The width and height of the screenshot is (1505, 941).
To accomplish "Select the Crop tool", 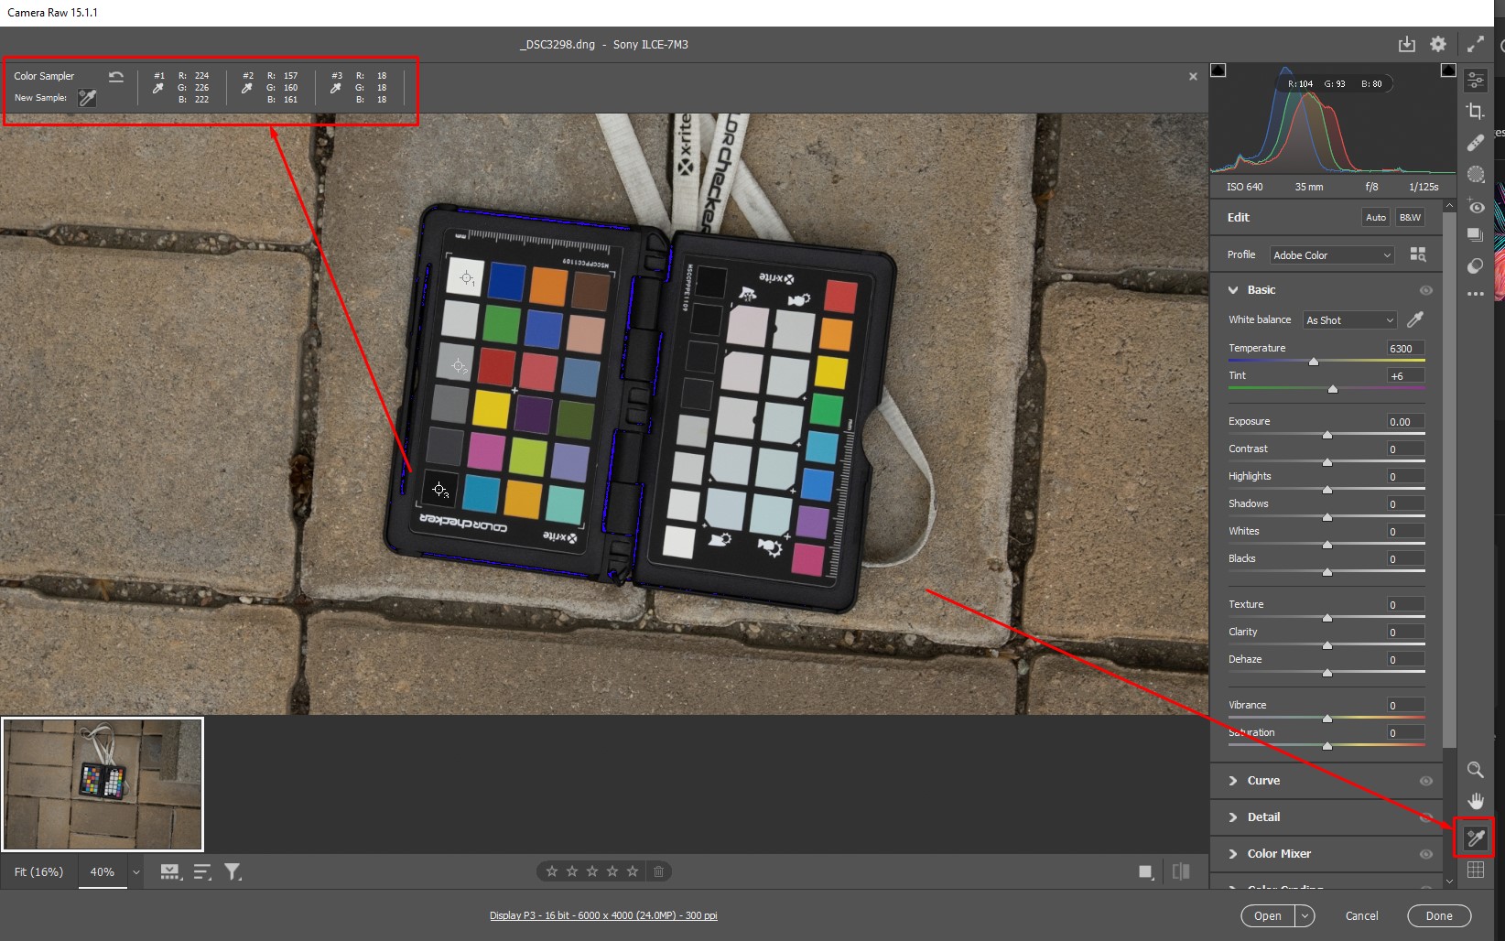I will tap(1475, 111).
